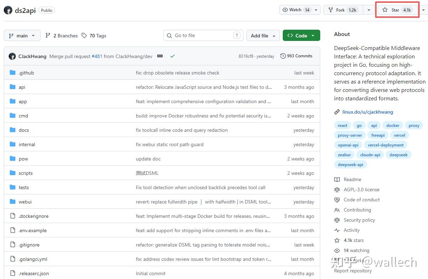Image resolution: width=428 pixels, height=279 pixels.
Task: Open the 4.1k stars link in About
Action: [353, 240]
